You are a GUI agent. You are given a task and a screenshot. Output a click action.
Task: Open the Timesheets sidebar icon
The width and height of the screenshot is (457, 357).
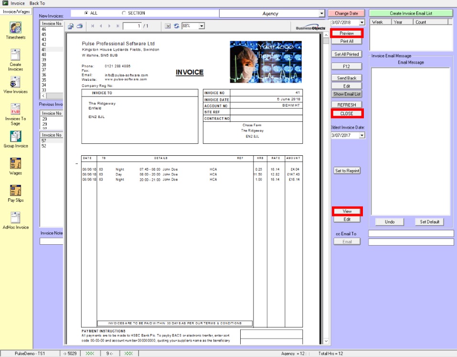tap(16, 28)
